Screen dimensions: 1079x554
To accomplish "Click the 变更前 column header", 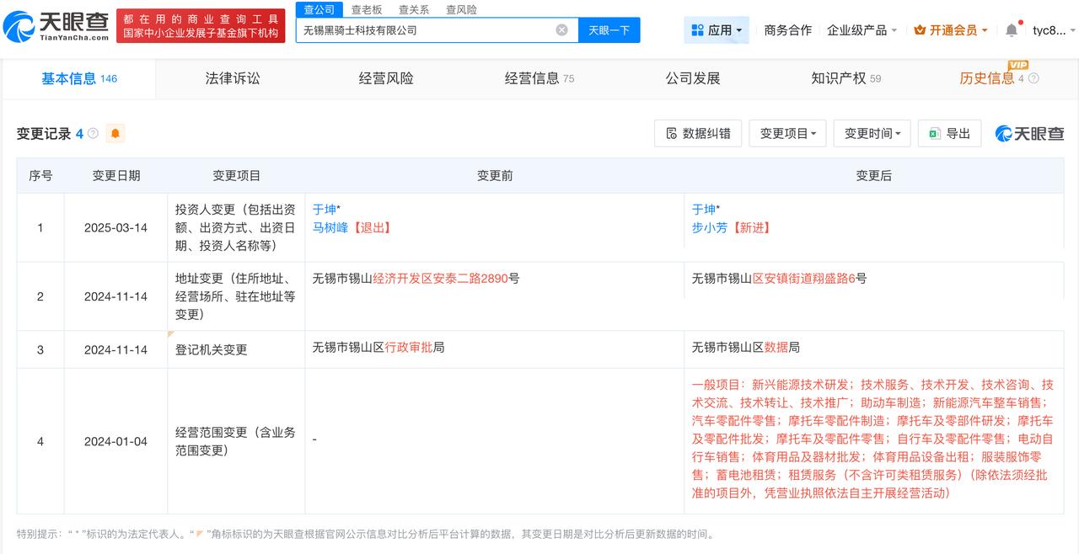I will point(495,176).
